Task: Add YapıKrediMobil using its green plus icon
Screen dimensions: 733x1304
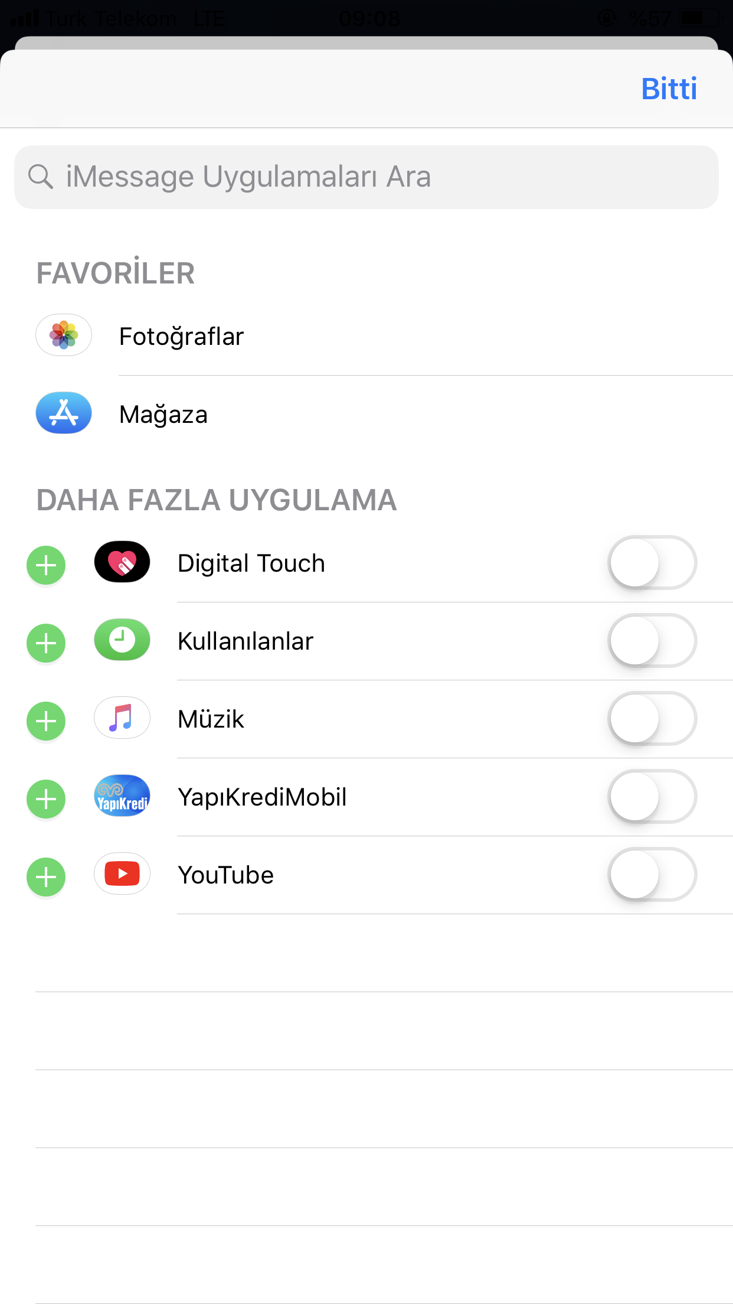Action: (46, 799)
